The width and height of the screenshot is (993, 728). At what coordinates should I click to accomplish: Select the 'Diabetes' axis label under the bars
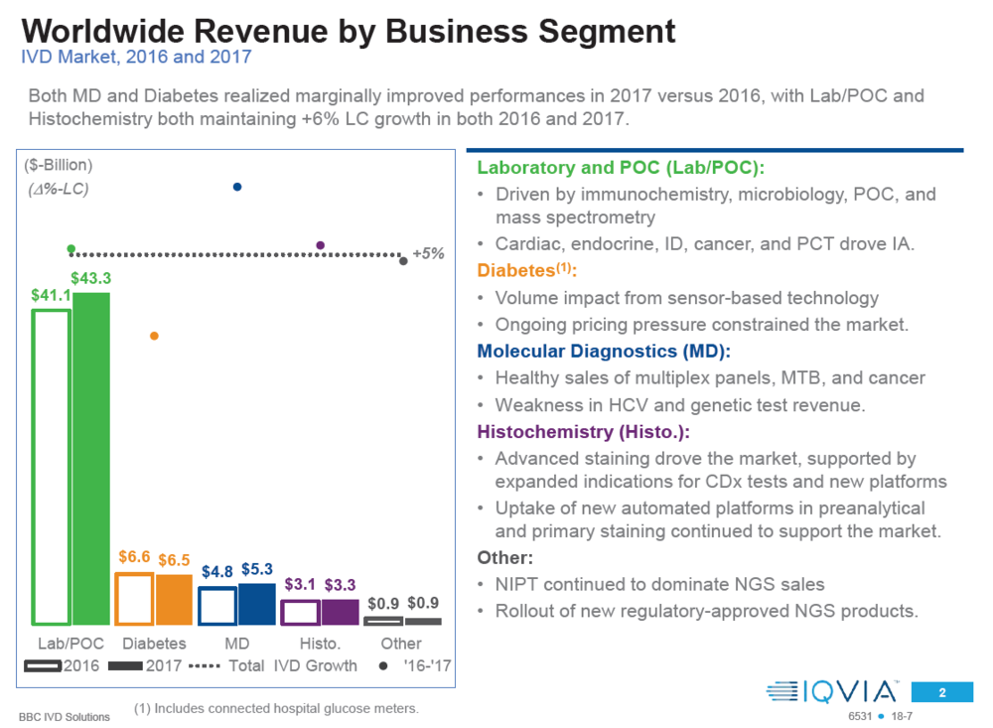154,644
